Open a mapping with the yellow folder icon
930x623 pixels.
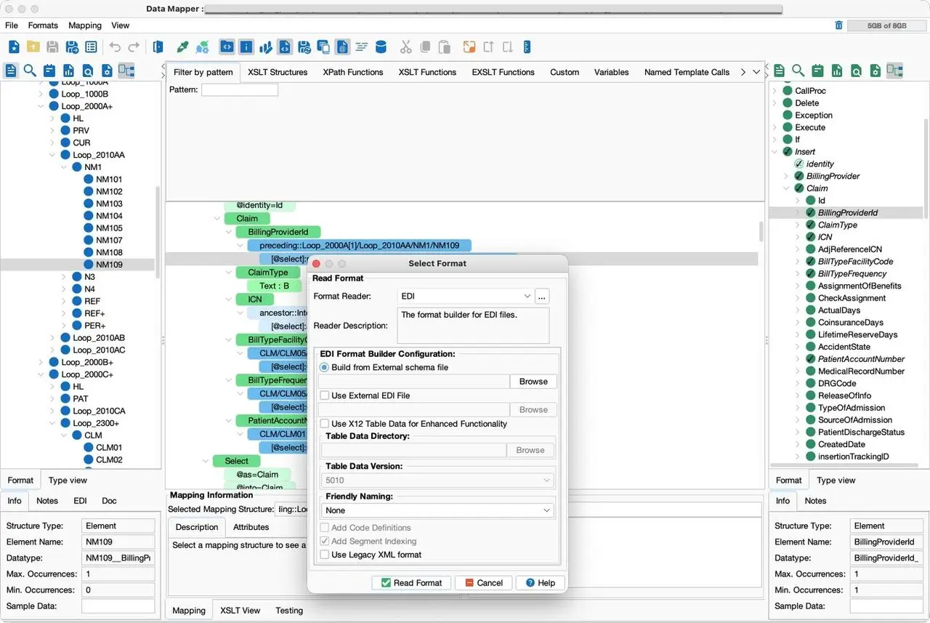pyautogui.click(x=33, y=47)
